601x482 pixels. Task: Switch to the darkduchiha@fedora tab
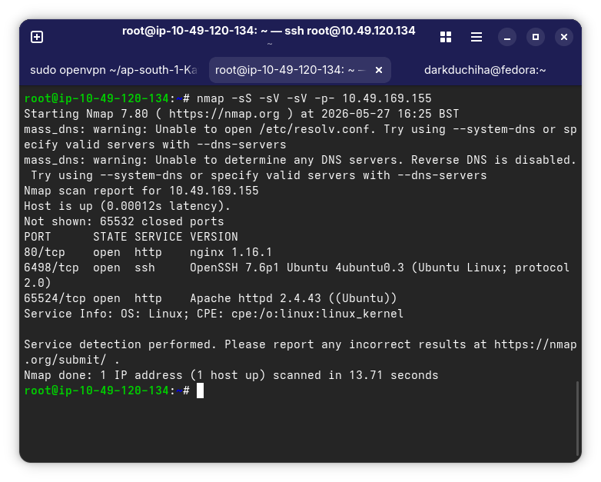coord(485,70)
